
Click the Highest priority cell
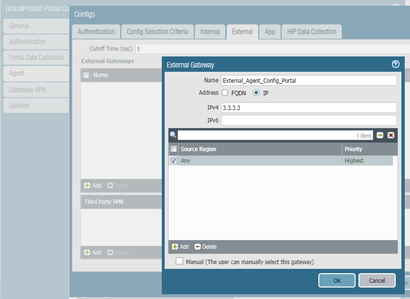[x=367, y=161]
